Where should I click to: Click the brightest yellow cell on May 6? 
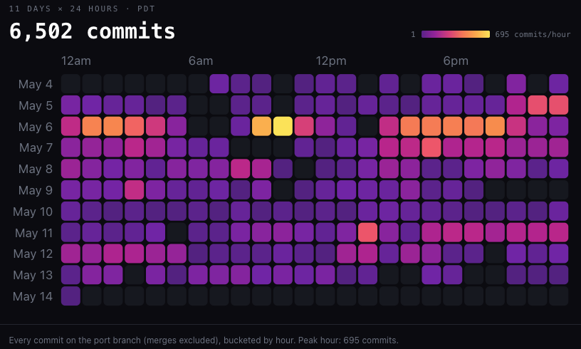coord(283,126)
